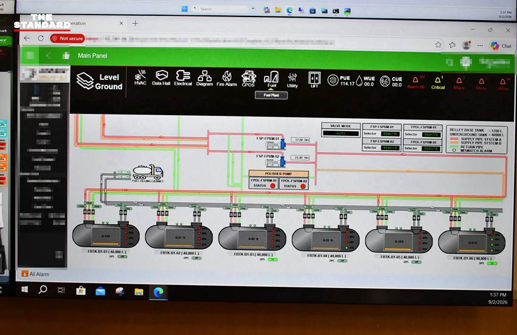The height and width of the screenshot is (335, 517).
Task: Open the CPOS generator icon
Action: click(248, 79)
